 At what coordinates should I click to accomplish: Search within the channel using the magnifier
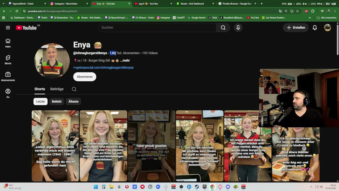click(x=74, y=89)
